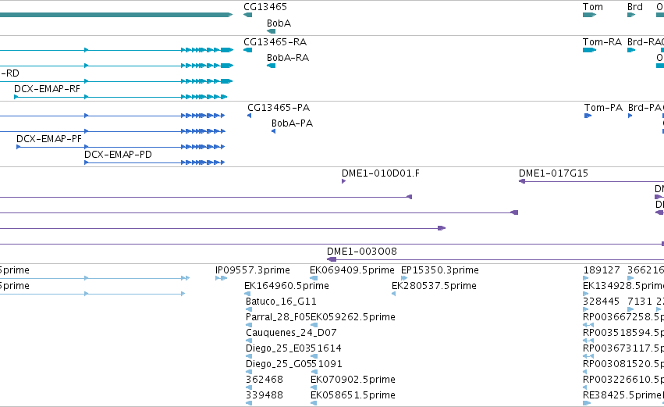Select the Tom-RA transcript label
Viewport: 664px width, 407px height.
tap(602, 42)
